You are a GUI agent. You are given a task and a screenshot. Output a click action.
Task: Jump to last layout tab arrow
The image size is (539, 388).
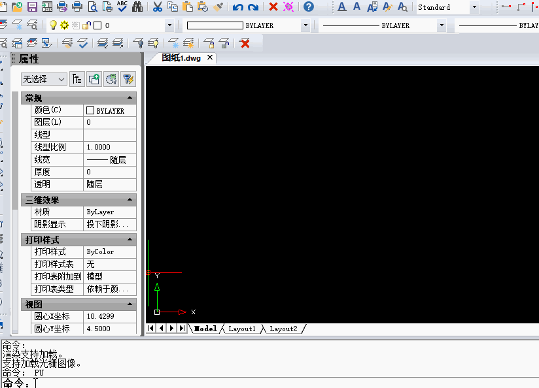click(x=182, y=329)
